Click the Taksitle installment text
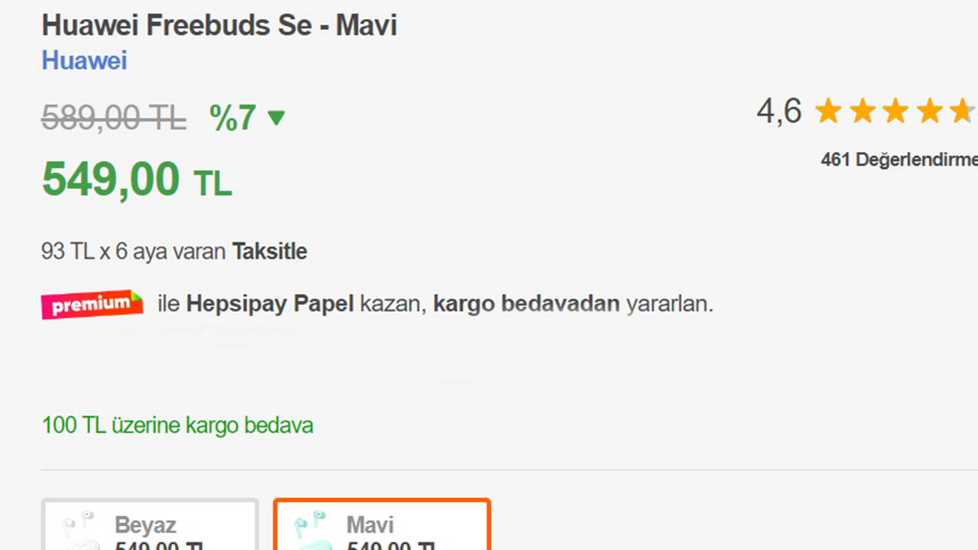 (270, 251)
